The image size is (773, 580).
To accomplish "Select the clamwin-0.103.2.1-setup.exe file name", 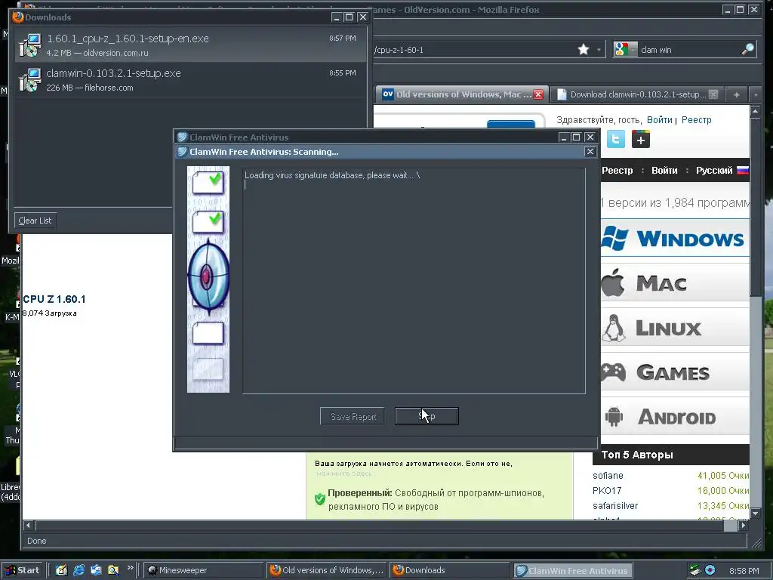I will (x=113, y=73).
